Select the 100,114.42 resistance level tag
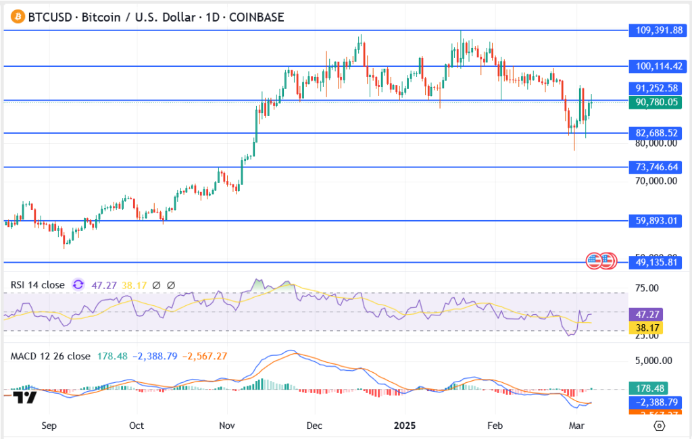 click(655, 66)
